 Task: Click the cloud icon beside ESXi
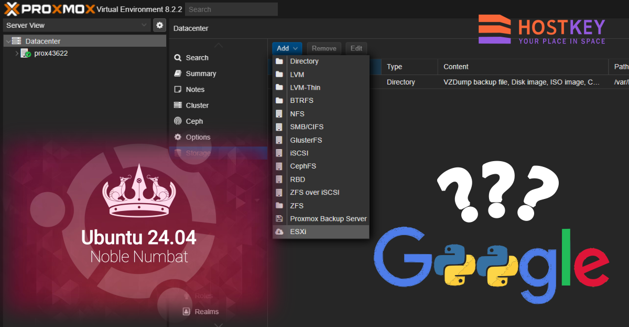tap(279, 232)
